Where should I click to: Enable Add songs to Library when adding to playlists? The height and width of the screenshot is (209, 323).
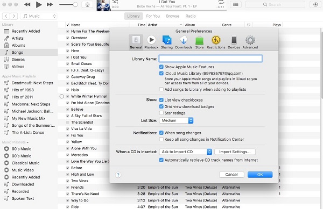click(161, 89)
